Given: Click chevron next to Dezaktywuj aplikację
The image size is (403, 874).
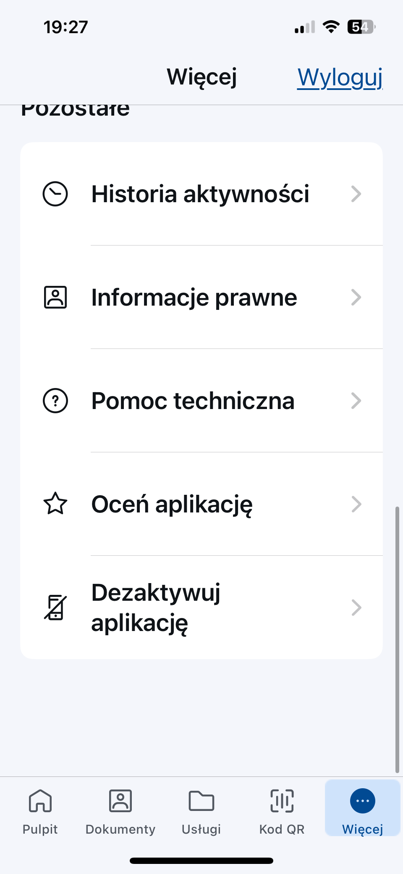Looking at the screenshot, I should point(356,607).
